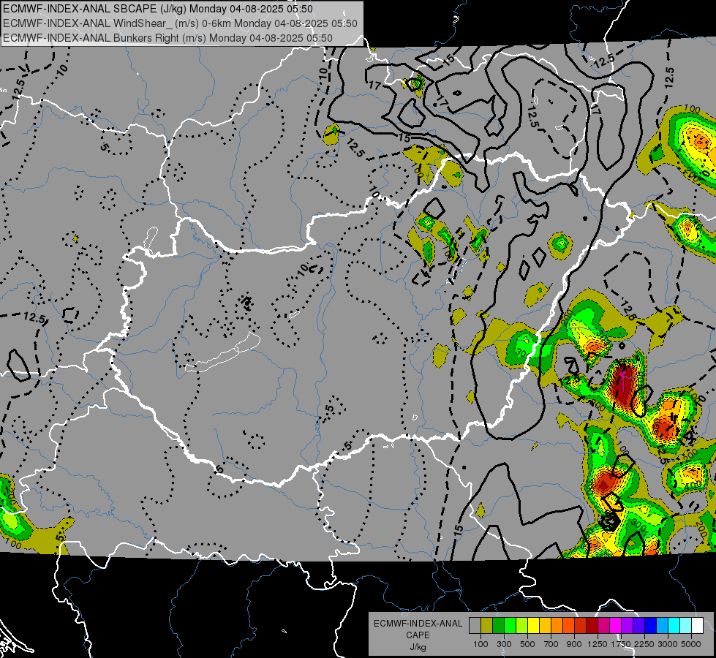716x658 pixels.
Task: Click the 100 legend value
Action: [481, 644]
